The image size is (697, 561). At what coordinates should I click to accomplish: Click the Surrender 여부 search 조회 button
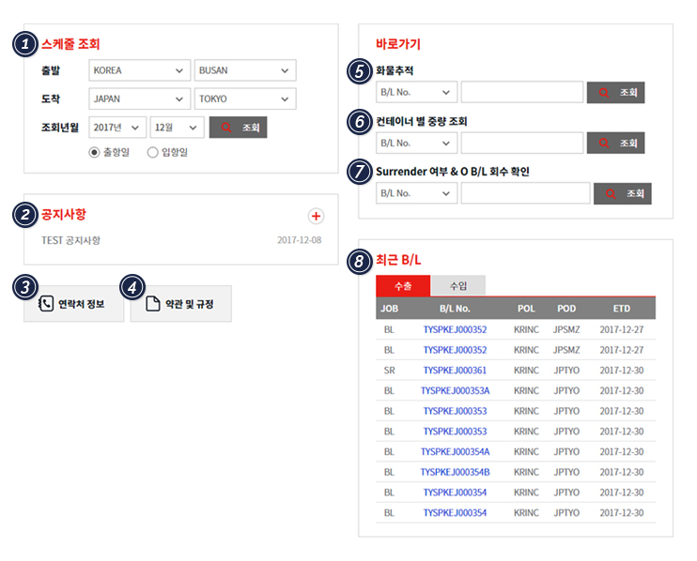point(622,194)
